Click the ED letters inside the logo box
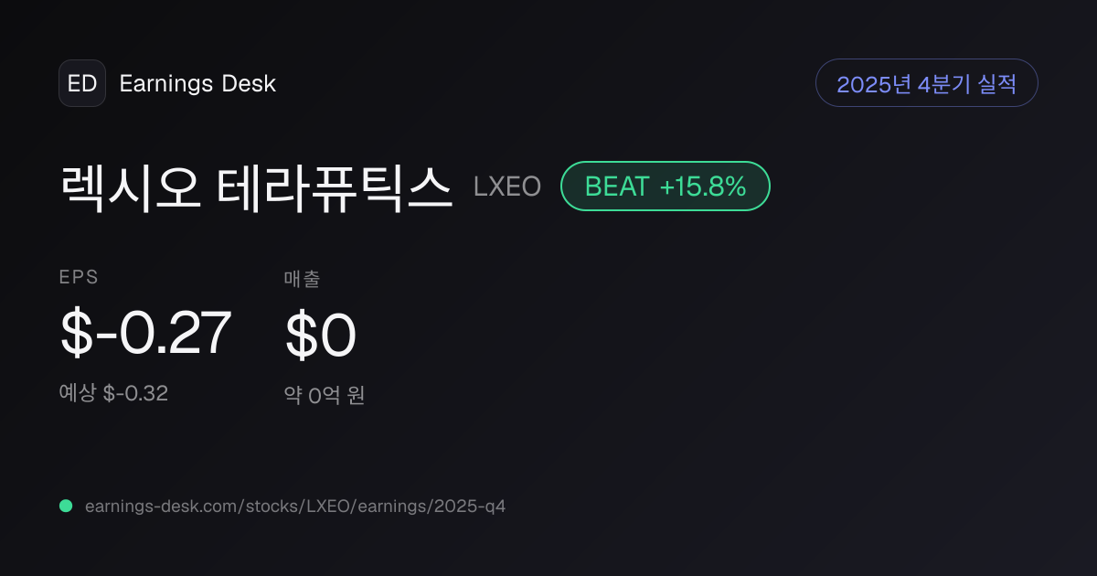The width and height of the screenshot is (1097, 576). [82, 83]
